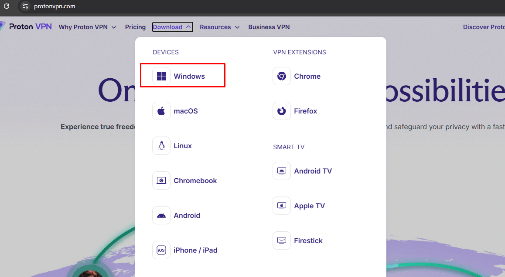Screen dimensions: 505x277
Task: Click the iOS icon for iPhone / iPad
Action: (x=161, y=250)
